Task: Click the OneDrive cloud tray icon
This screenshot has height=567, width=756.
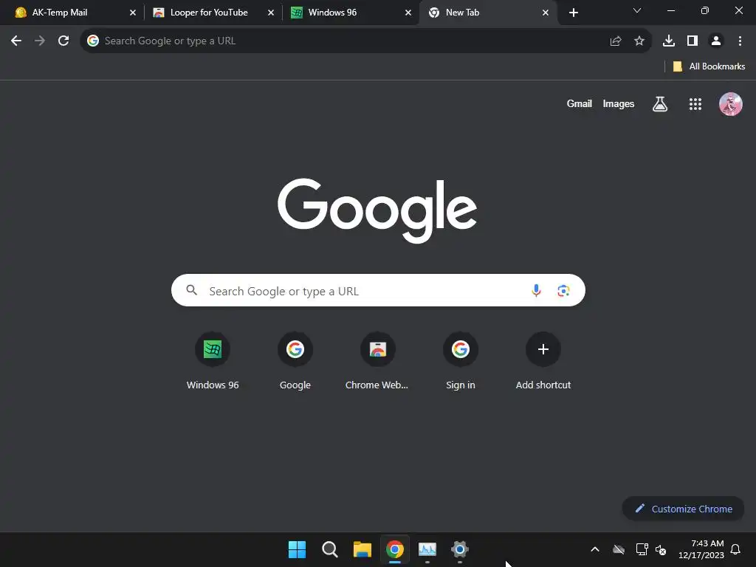Action: [619, 549]
